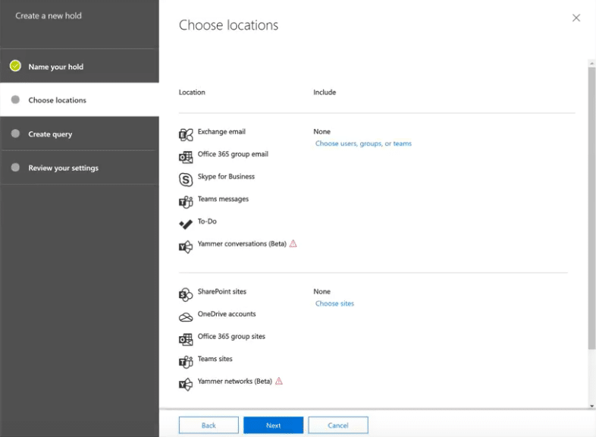Click the Office 365 group sites icon
The height and width of the screenshot is (437, 596).
click(x=186, y=339)
